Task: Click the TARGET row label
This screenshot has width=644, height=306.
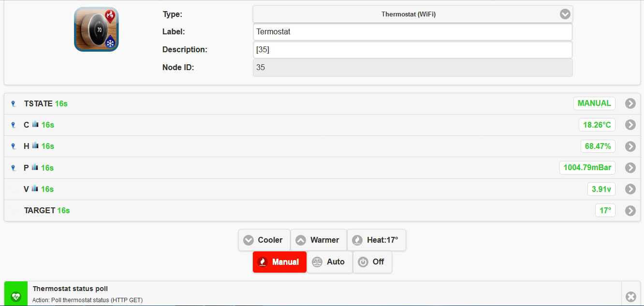Action: (40, 210)
